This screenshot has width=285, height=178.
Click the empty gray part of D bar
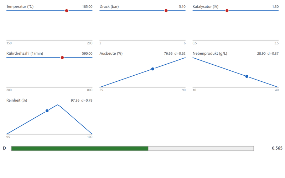pyautogui.click(x=201, y=149)
